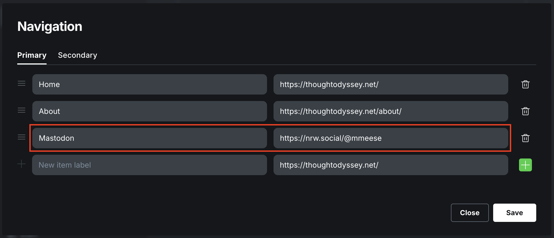Click the About label field

[149, 111]
